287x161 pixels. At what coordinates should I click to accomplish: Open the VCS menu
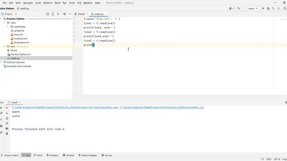[79, 3]
